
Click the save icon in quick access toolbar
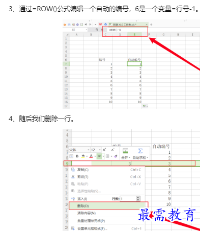pyautogui.click(x=69, y=25)
